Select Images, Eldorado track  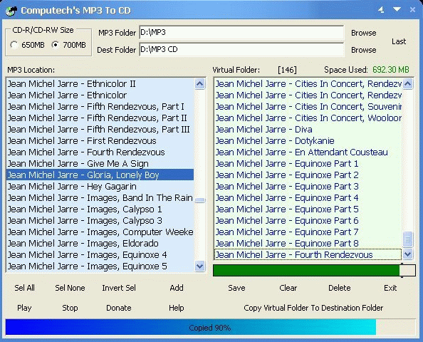(100, 244)
